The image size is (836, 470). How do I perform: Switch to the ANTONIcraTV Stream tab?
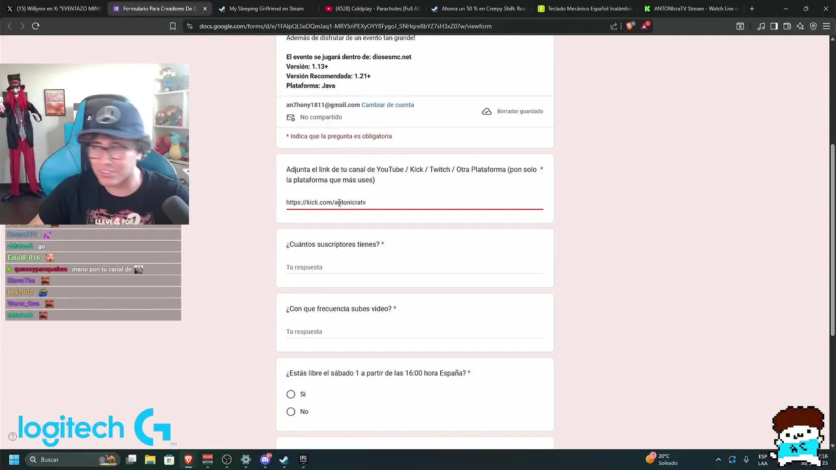(690, 8)
